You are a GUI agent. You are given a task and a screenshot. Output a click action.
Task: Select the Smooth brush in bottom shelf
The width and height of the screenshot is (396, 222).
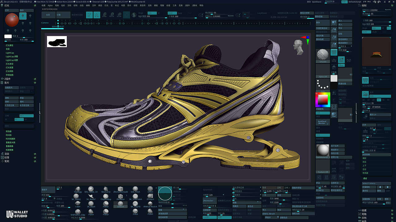(x=120, y=204)
